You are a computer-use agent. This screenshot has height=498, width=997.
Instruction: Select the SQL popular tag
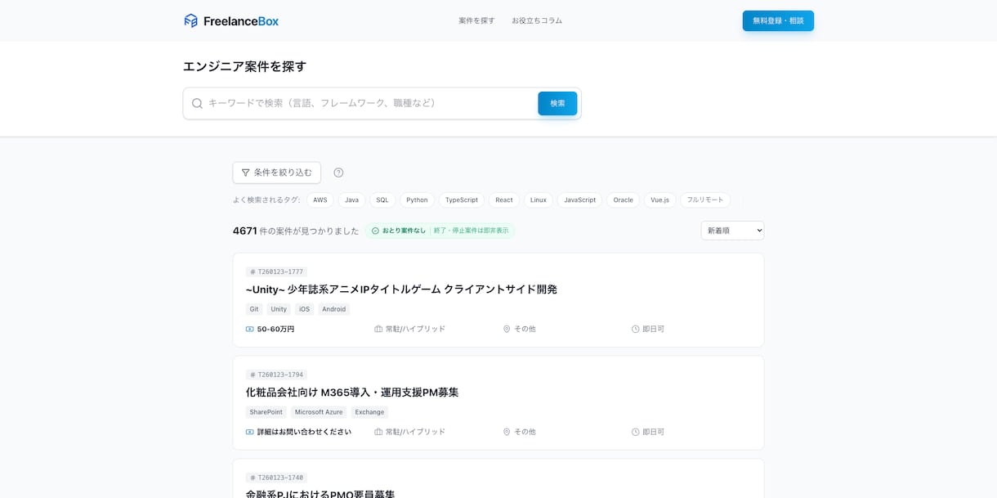382,200
